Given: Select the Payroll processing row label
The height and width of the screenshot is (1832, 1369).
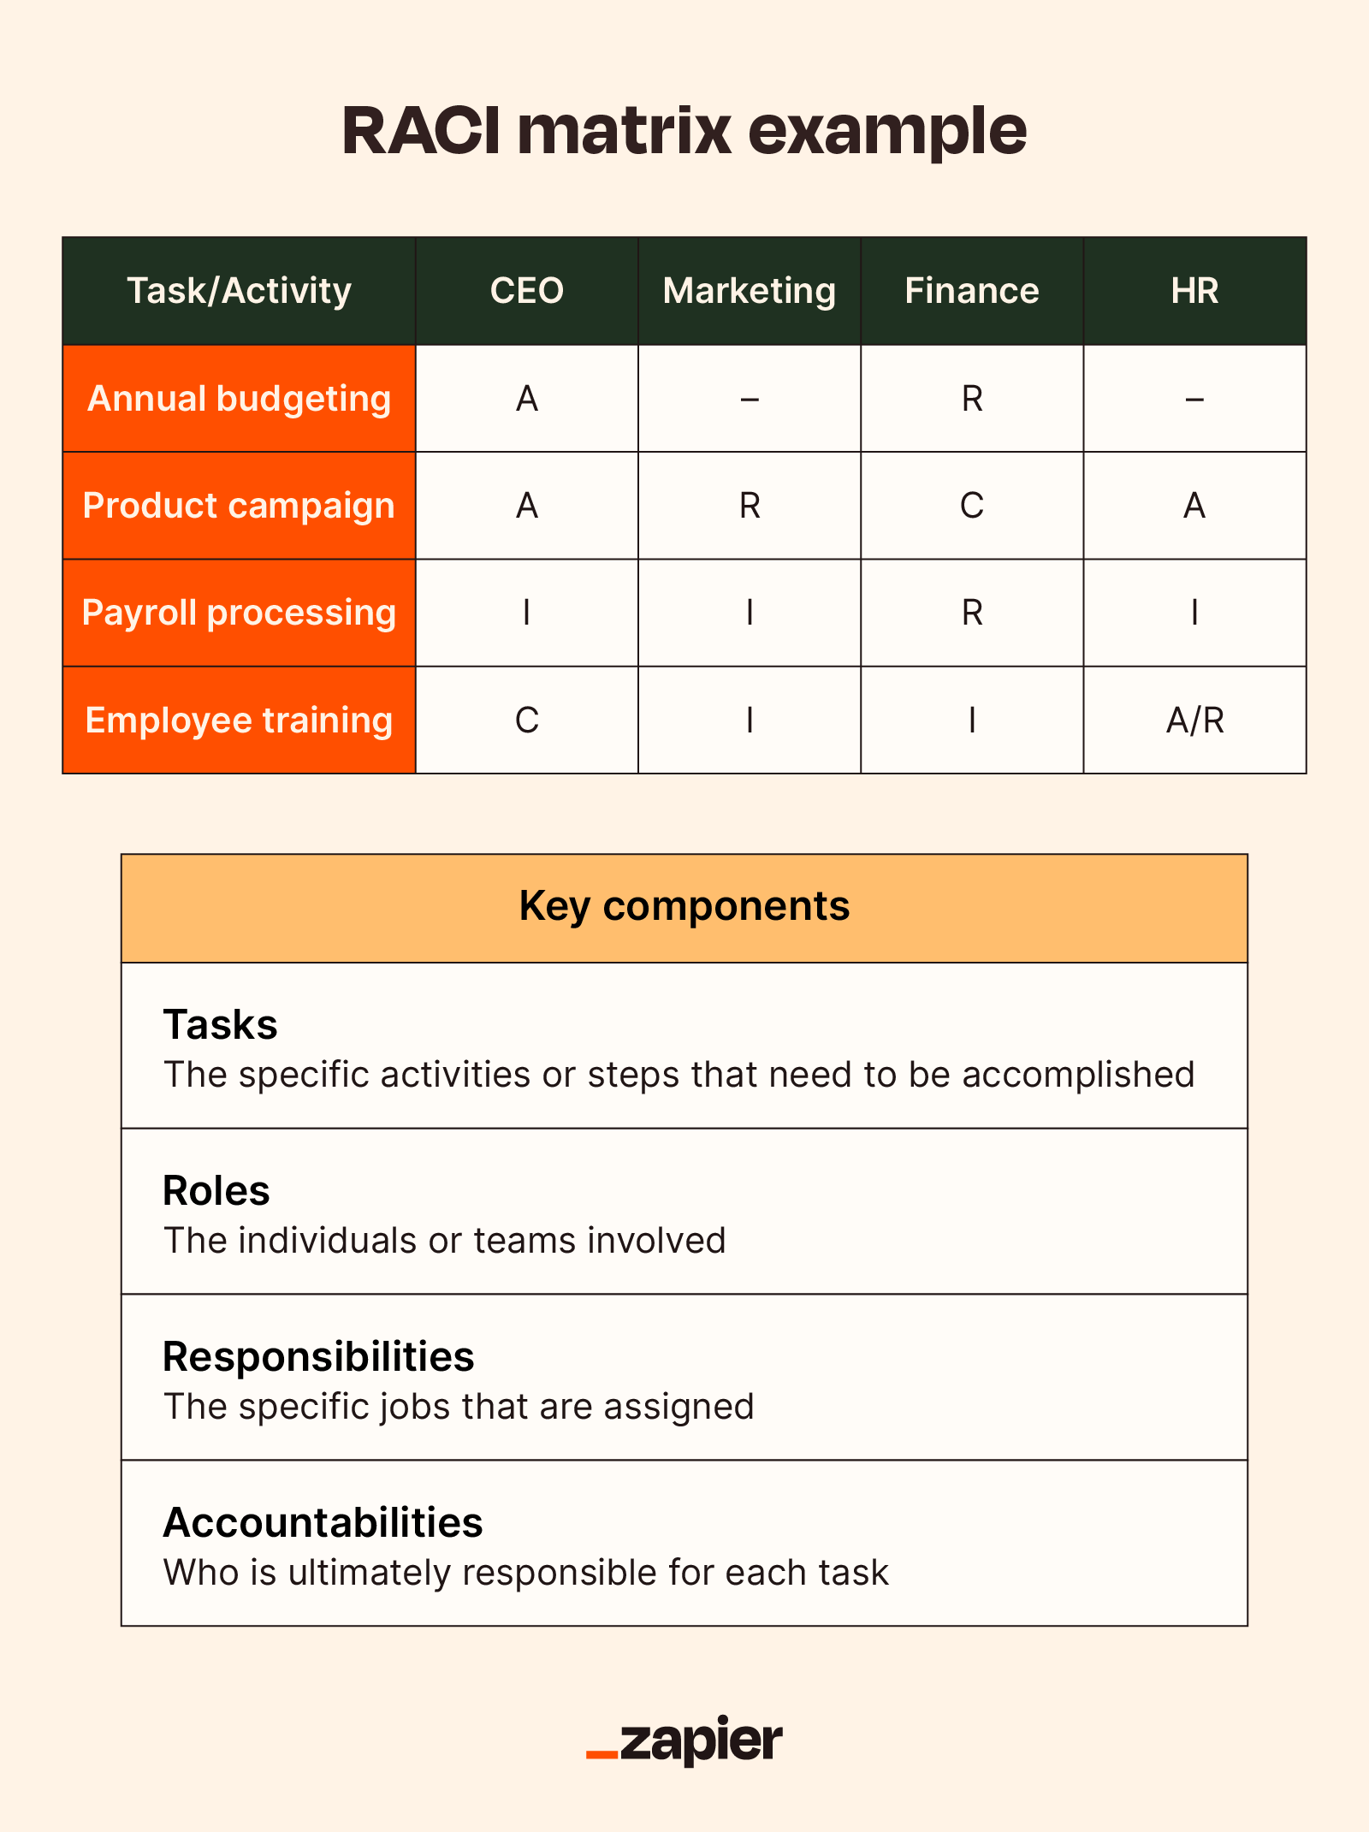Looking at the screenshot, I should pyautogui.click(x=239, y=613).
